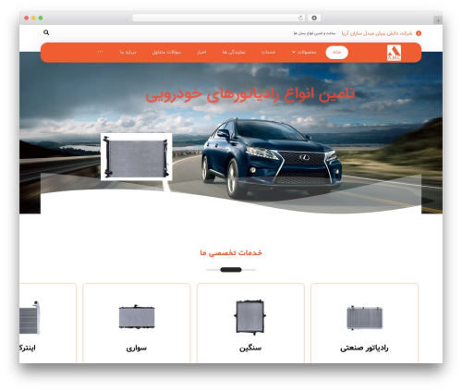Click the search magnifier icon
462x391 pixels.
tap(46, 32)
